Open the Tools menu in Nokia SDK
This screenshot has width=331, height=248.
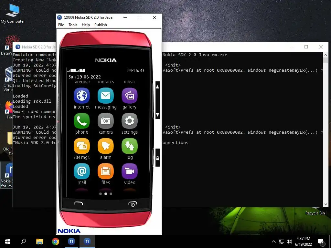coord(73,25)
